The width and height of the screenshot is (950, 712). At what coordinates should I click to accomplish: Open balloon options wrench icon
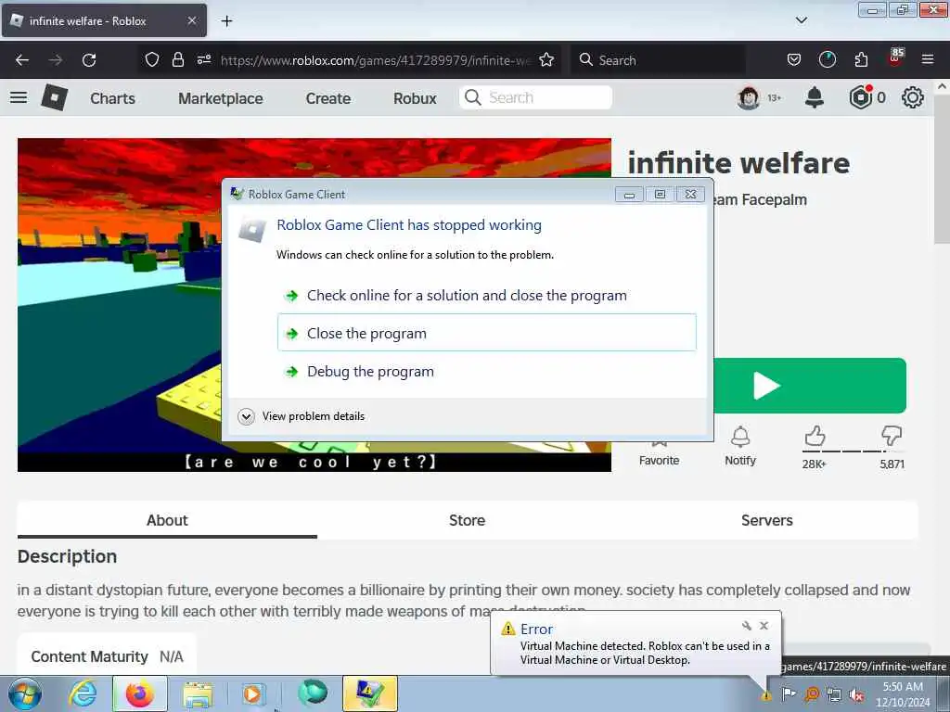click(747, 626)
